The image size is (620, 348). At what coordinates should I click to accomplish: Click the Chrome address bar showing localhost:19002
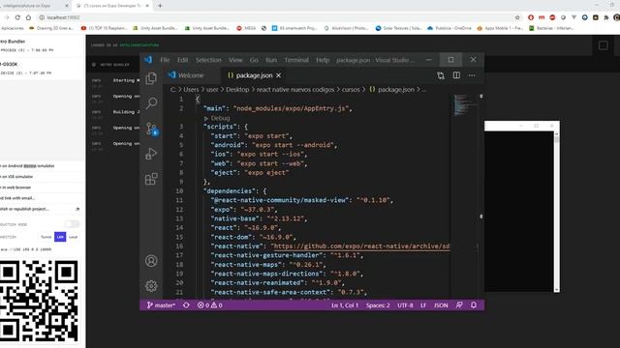click(x=275, y=17)
